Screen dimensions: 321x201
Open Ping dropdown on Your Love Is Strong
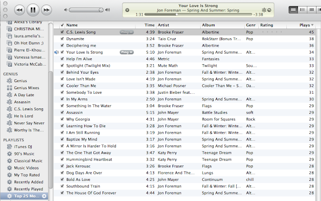click(x=127, y=52)
